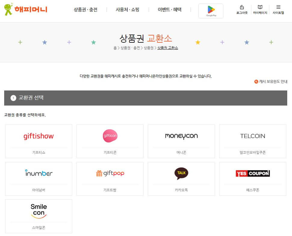Viewport: 292px width, 236px height.
Task: Select the KakaoTalk TALK logo
Action: [182, 173]
